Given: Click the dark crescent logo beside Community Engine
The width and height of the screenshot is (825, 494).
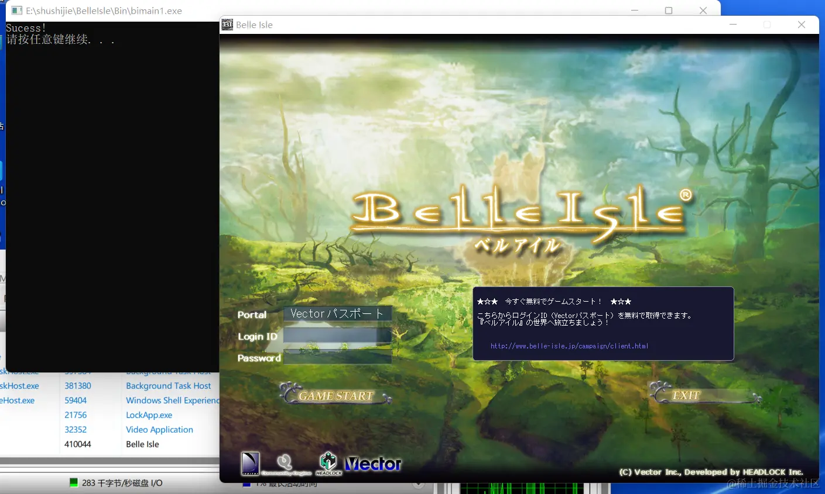Looking at the screenshot, I should click(250, 464).
